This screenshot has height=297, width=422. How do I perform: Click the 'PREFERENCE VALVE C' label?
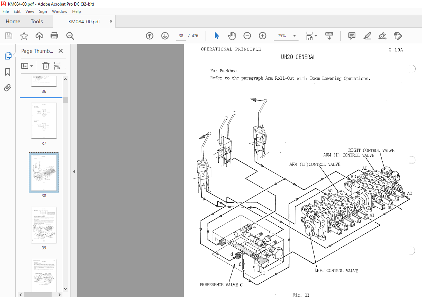pos(221,285)
